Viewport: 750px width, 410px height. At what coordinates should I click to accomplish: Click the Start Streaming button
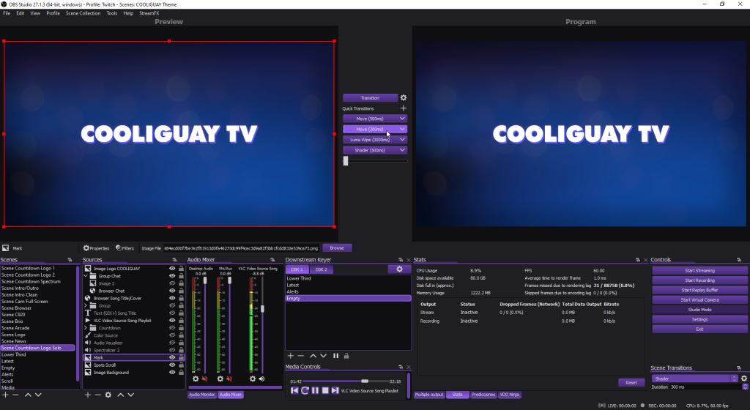point(699,270)
